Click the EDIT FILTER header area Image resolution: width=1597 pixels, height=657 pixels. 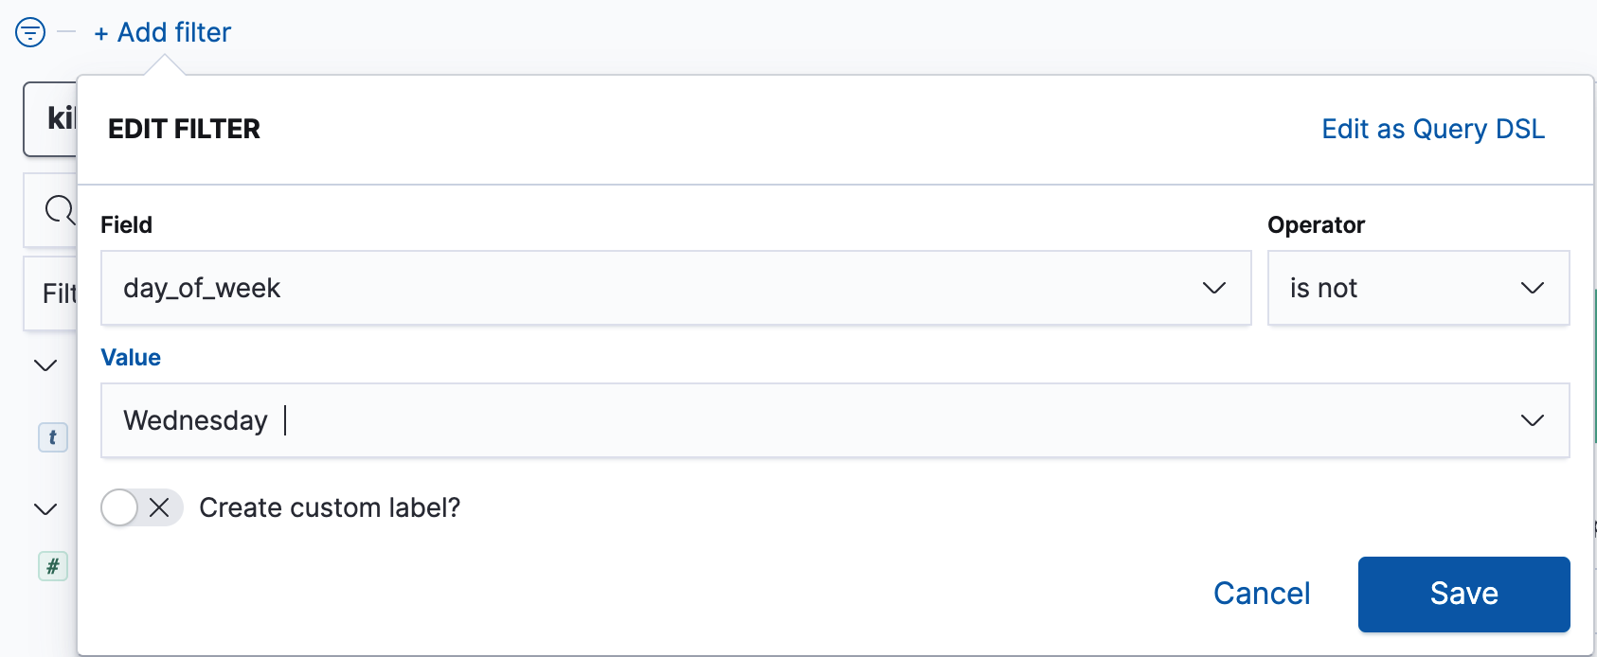185,129
